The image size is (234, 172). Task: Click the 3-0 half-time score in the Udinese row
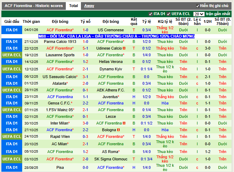[x=208, y=48]
